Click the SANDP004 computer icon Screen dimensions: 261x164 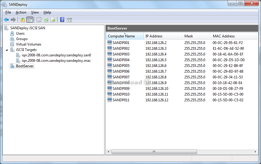110,60
